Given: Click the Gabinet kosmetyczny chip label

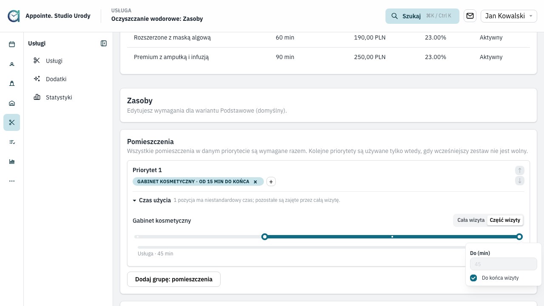Looking at the screenshot, I should click(193, 182).
